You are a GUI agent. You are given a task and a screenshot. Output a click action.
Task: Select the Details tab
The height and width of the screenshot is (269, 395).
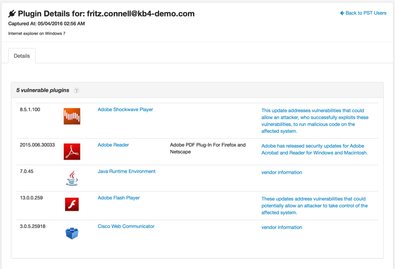point(22,56)
